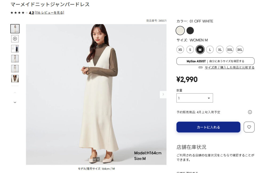Play the product video thumbnail
This screenshot has width=273, height=173.
[15, 39]
